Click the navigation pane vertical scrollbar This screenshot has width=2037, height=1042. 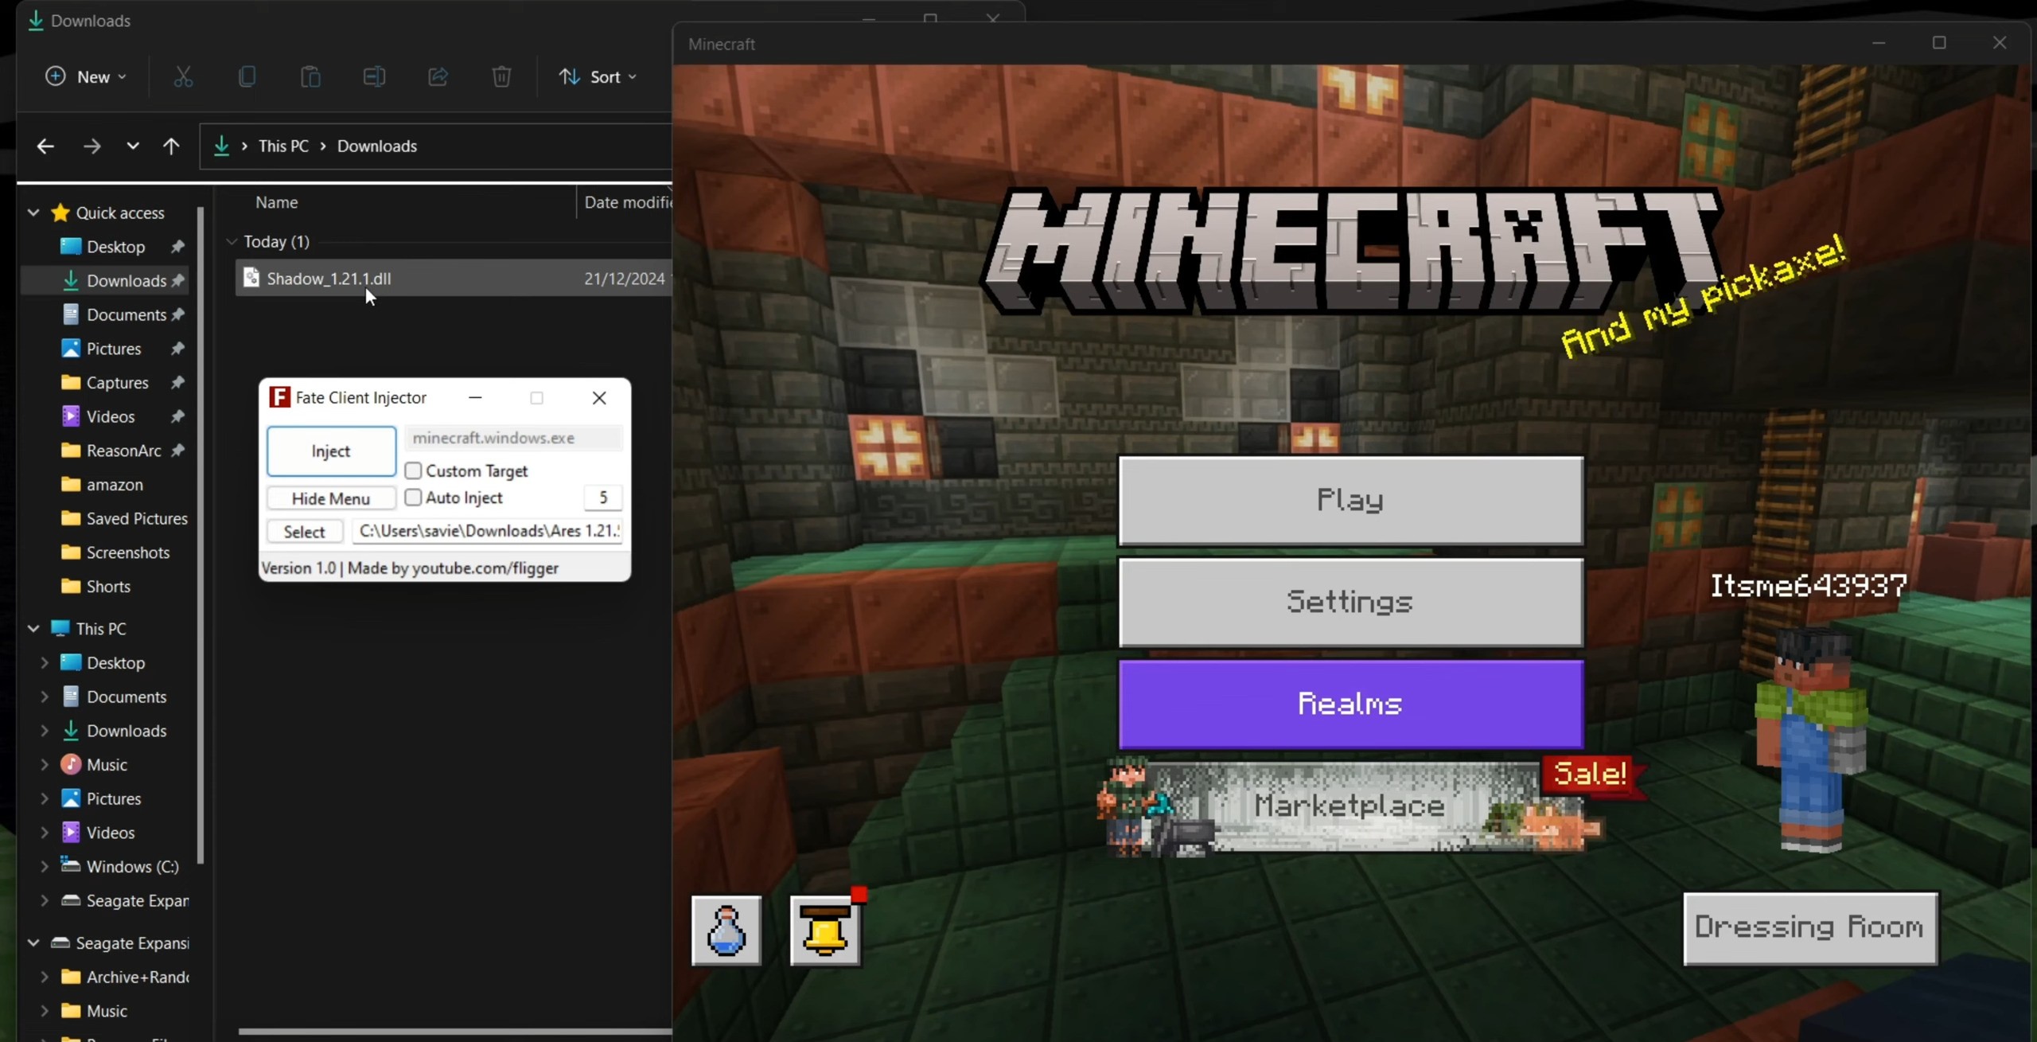click(201, 535)
